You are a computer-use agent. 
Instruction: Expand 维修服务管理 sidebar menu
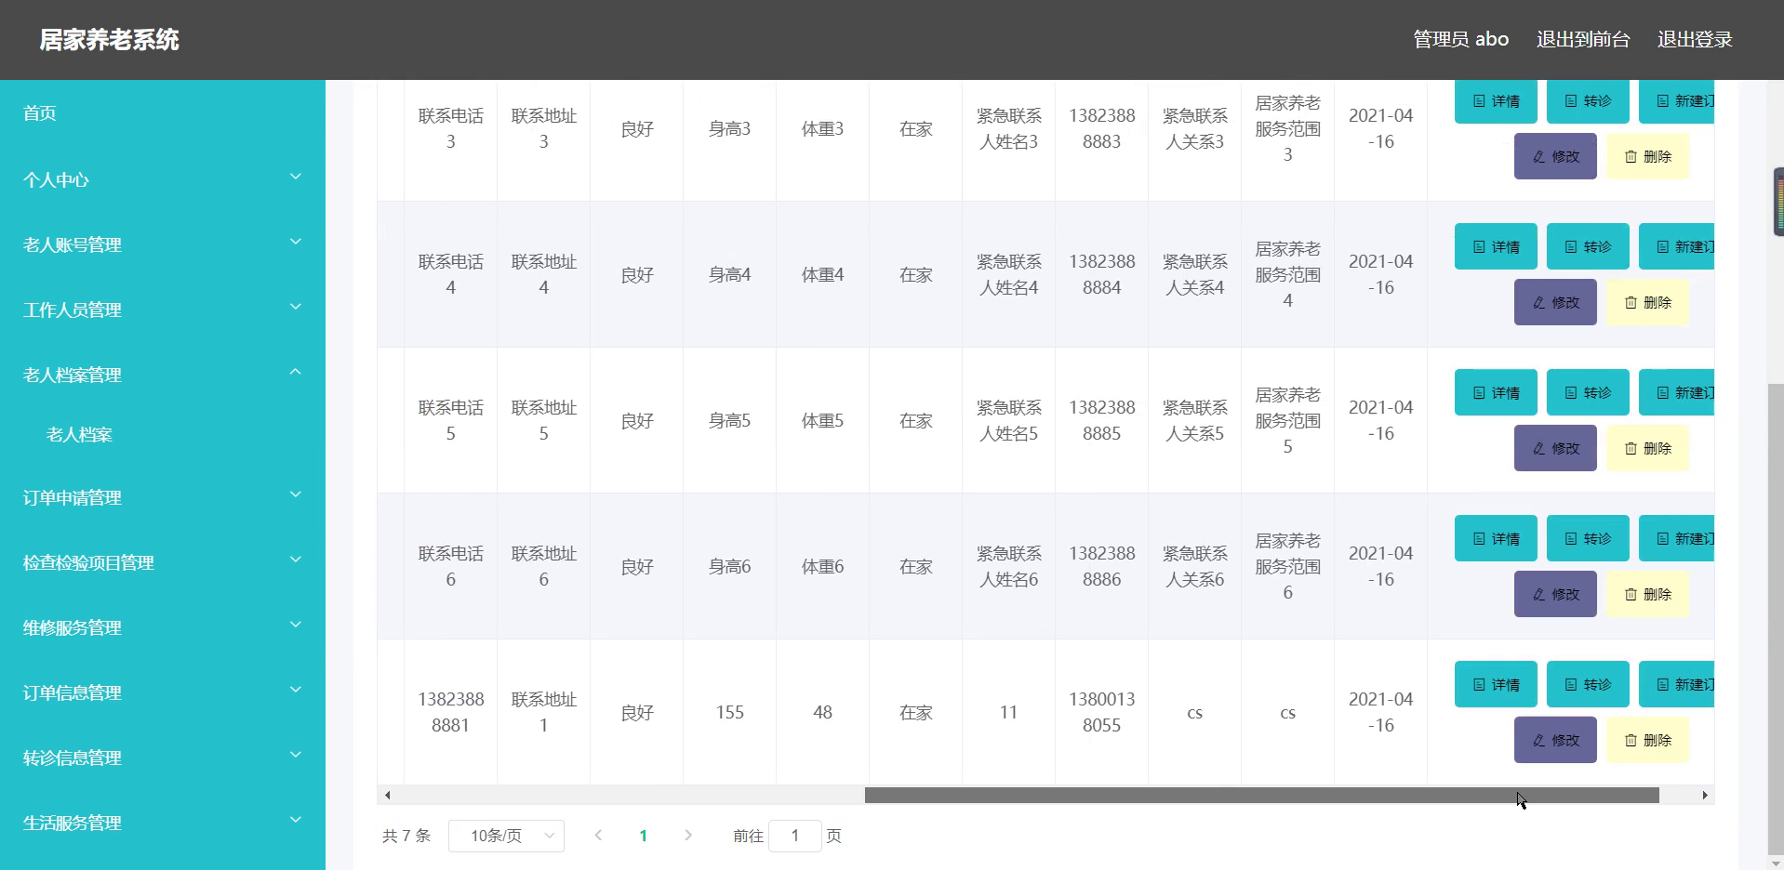coord(163,627)
